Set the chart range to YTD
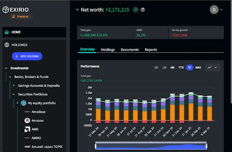The width and height of the screenshot is (232, 152). tap(181, 68)
